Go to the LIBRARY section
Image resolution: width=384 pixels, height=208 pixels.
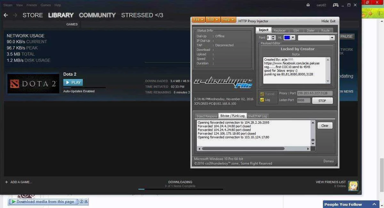[x=61, y=15]
